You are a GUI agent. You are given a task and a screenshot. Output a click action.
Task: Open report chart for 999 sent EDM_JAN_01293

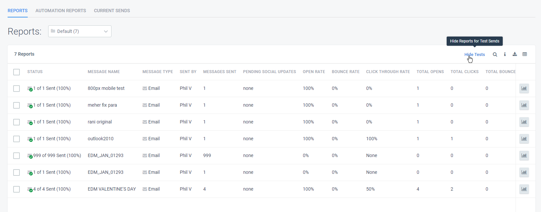[524, 155]
